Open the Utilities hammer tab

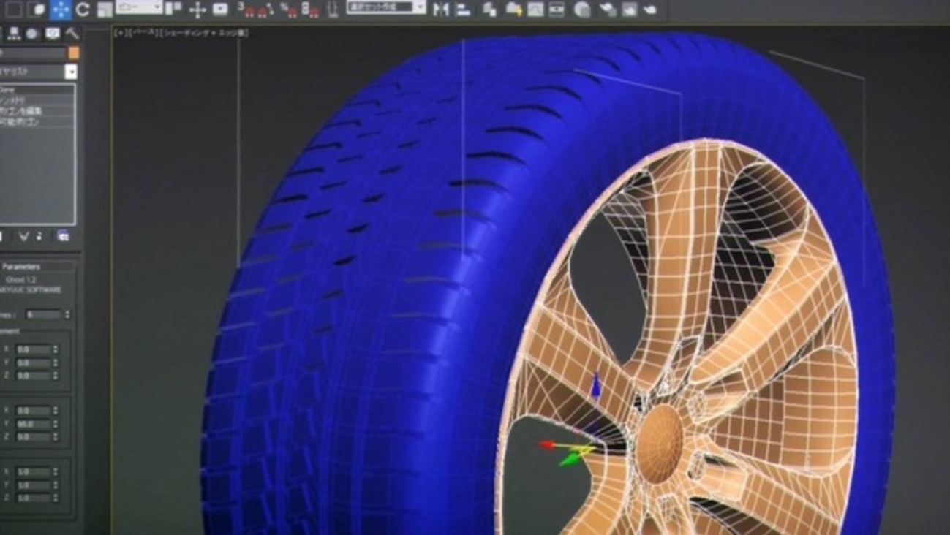(72, 34)
